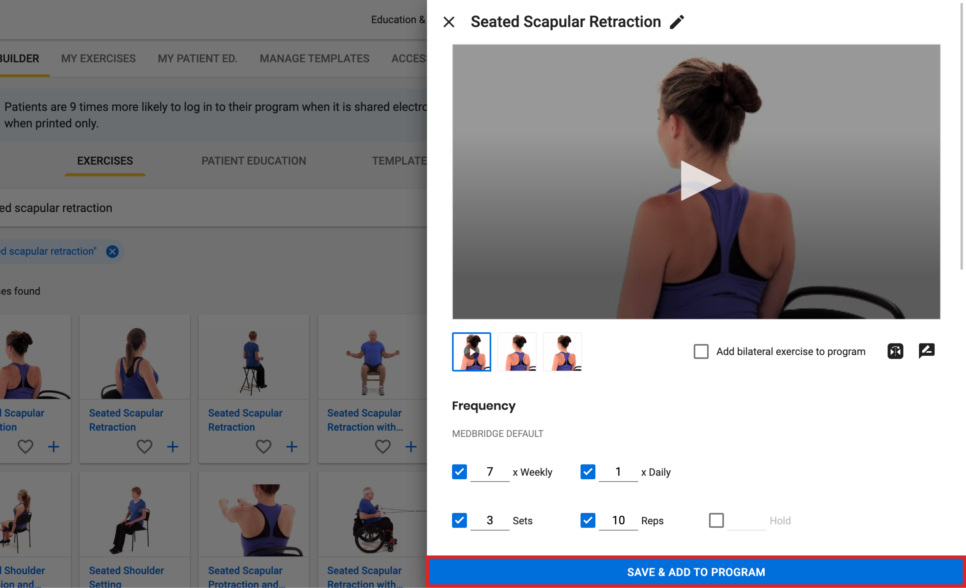Click the Sets number input field
The width and height of the screenshot is (966, 588).
[x=490, y=521]
